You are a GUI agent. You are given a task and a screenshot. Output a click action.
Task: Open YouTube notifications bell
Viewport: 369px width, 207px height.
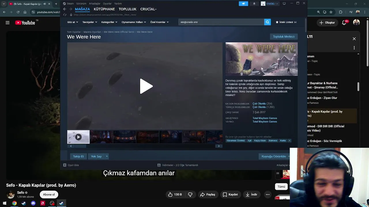coord(344,22)
